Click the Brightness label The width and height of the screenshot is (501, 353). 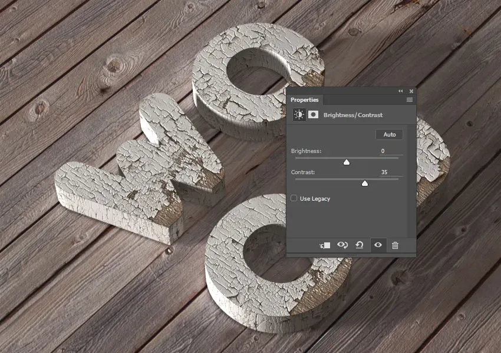306,151
